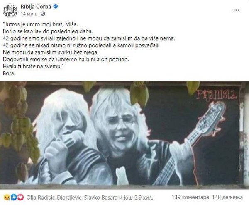This screenshot has width=249, height=205.
Task: Click the sad face reaction emoji
Action: coord(7,198)
